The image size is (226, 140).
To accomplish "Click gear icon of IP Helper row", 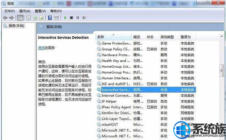I will (x=99, y=101).
